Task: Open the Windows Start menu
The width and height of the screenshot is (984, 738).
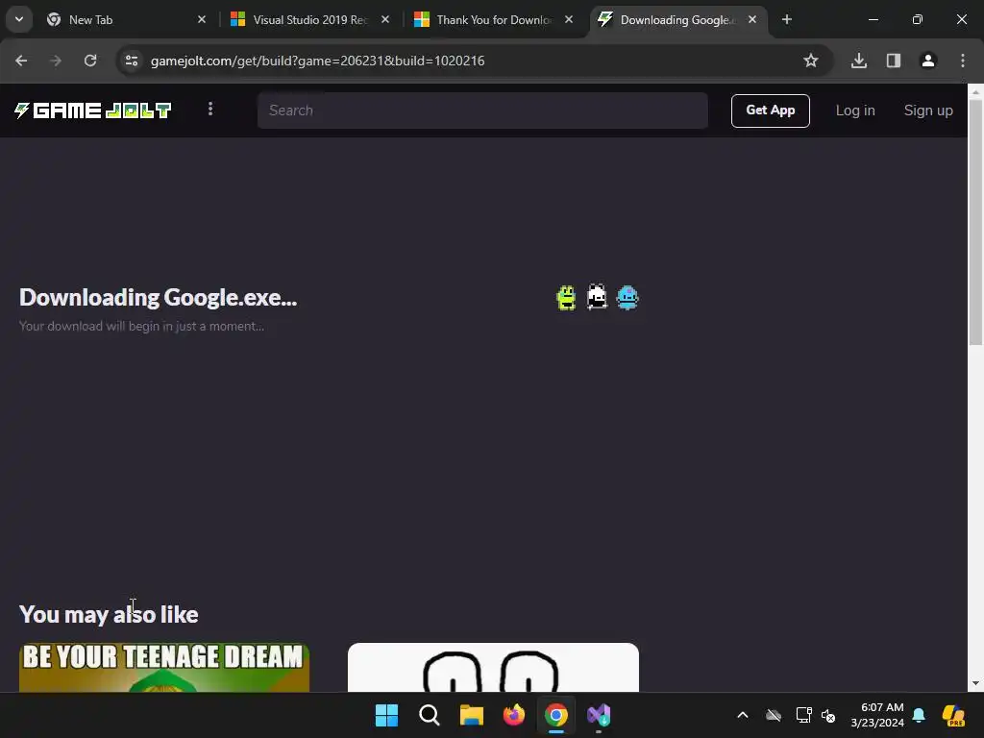Action: (x=386, y=715)
